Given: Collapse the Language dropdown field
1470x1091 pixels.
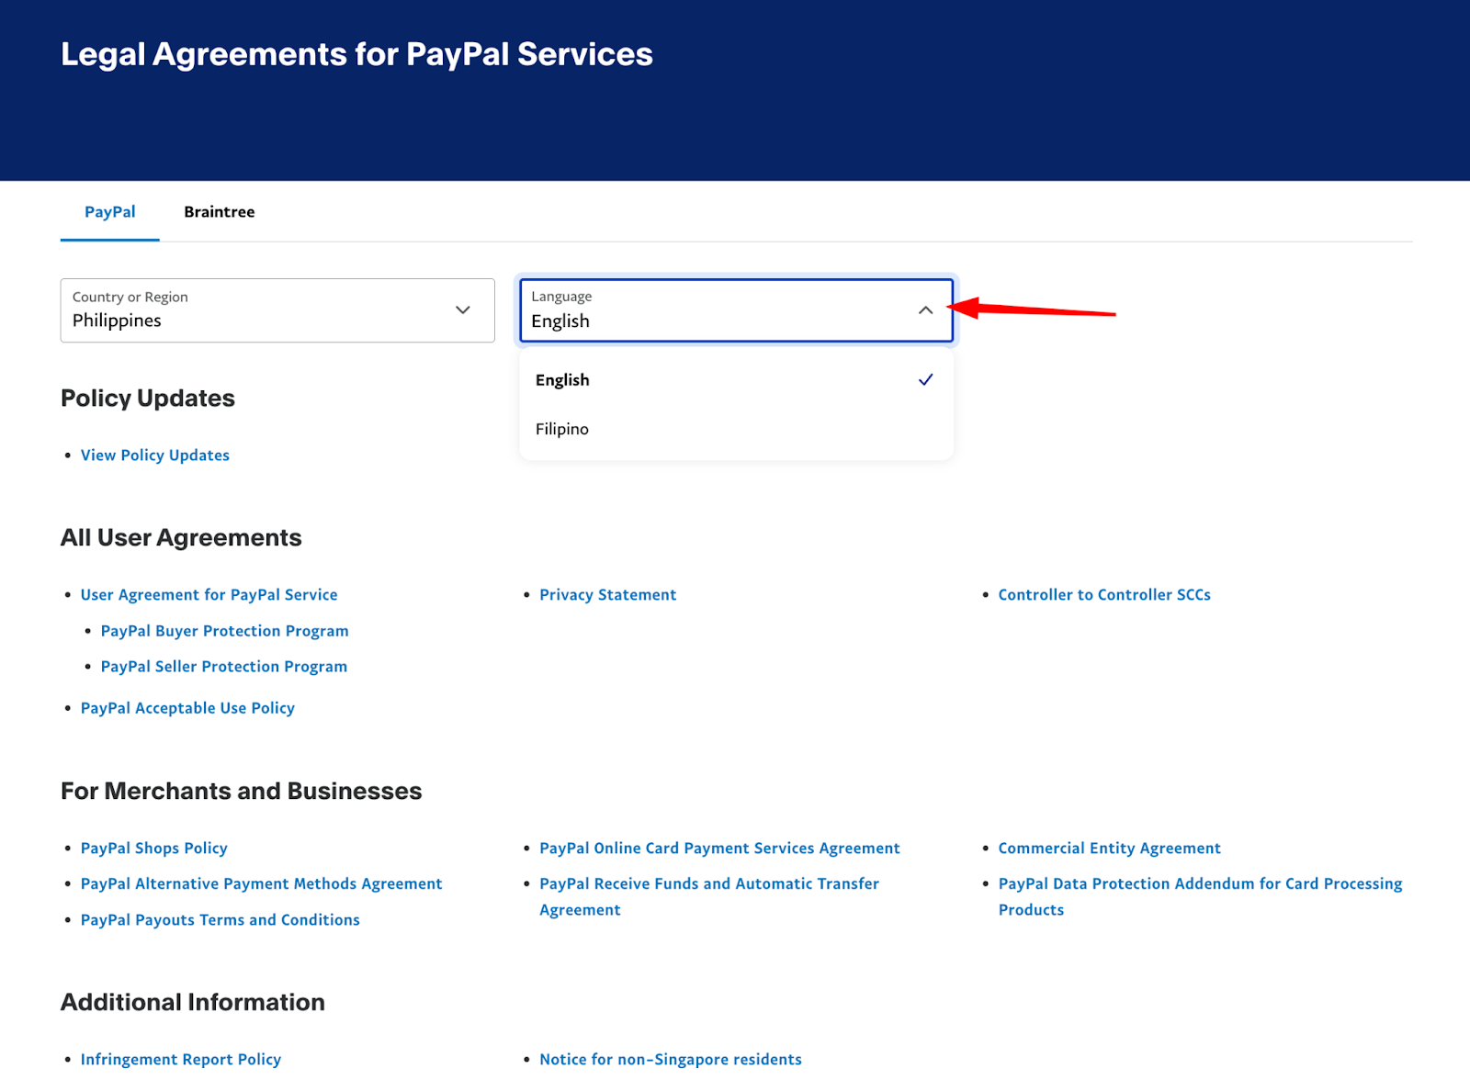Looking at the screenshot, I should point(736,310).
